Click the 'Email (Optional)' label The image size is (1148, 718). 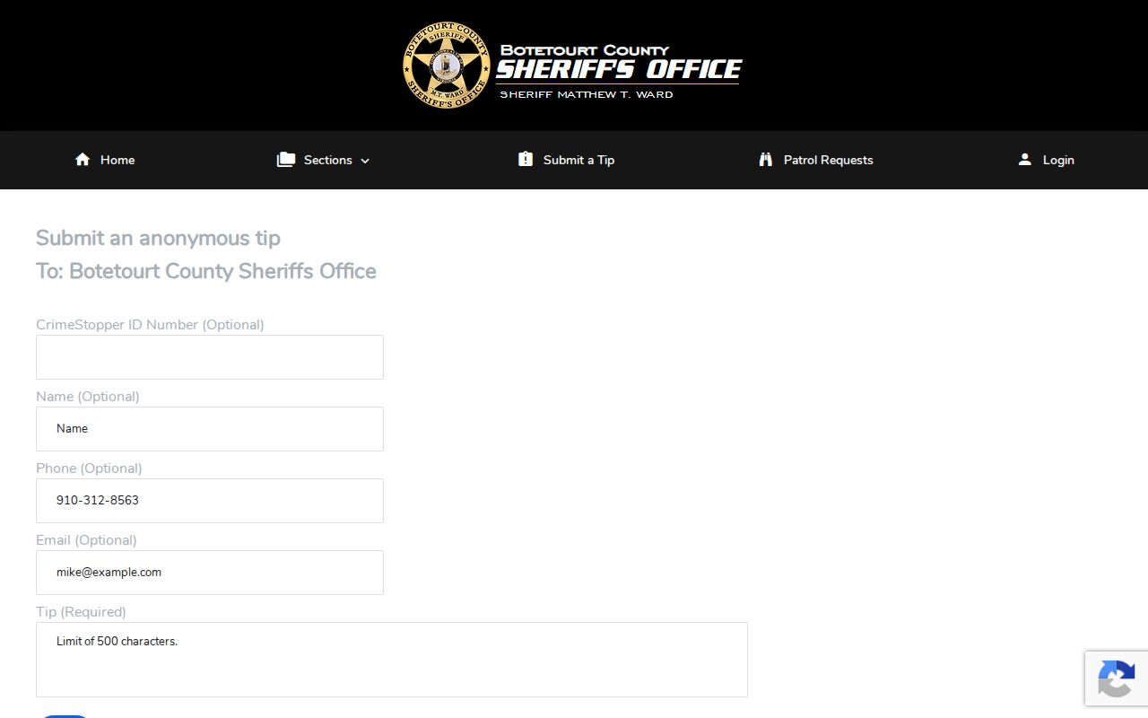point(86,540)
